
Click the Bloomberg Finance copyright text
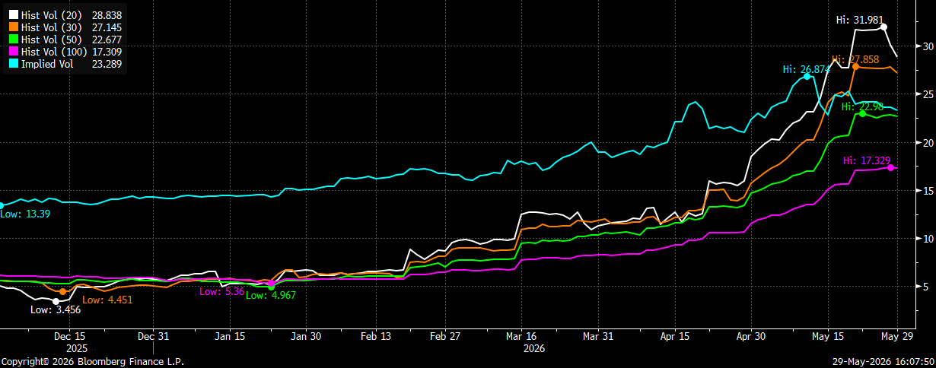point(92,362)
